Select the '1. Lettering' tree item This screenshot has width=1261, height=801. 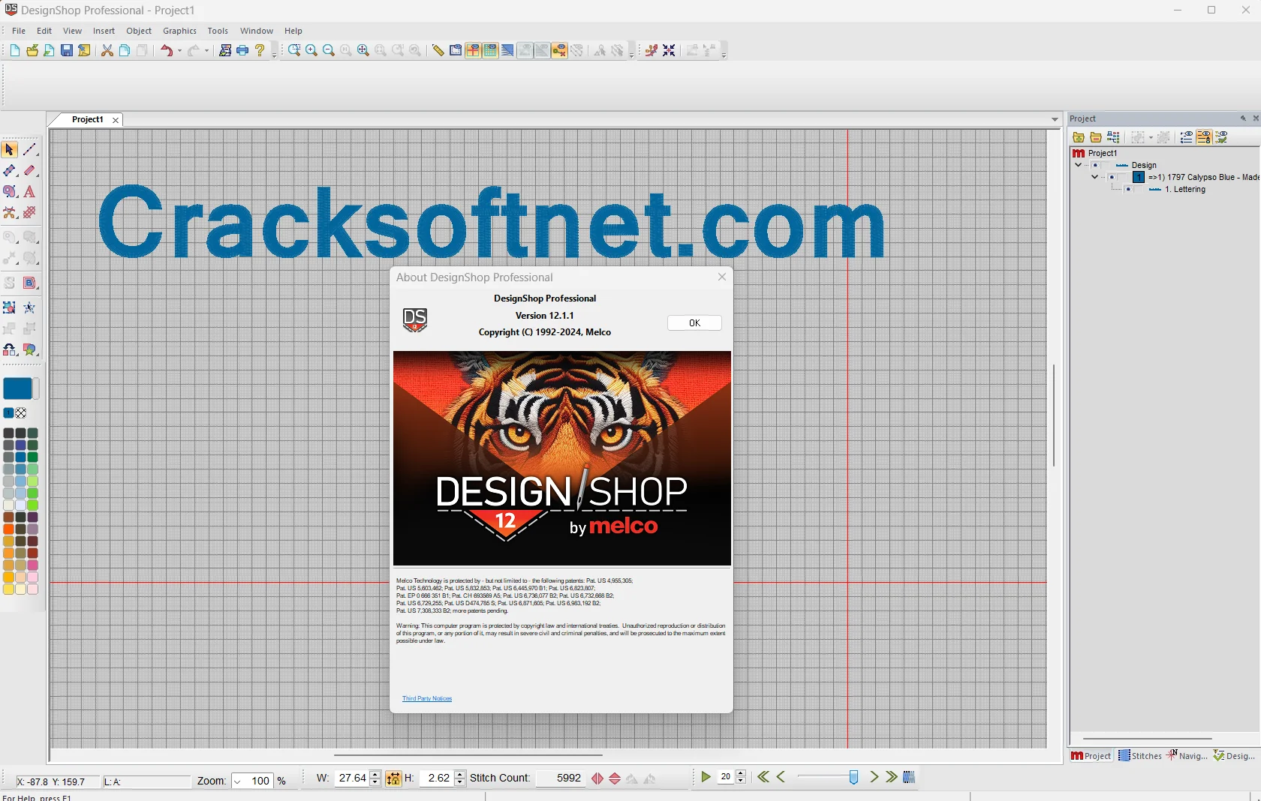(x=1185, y=190)
